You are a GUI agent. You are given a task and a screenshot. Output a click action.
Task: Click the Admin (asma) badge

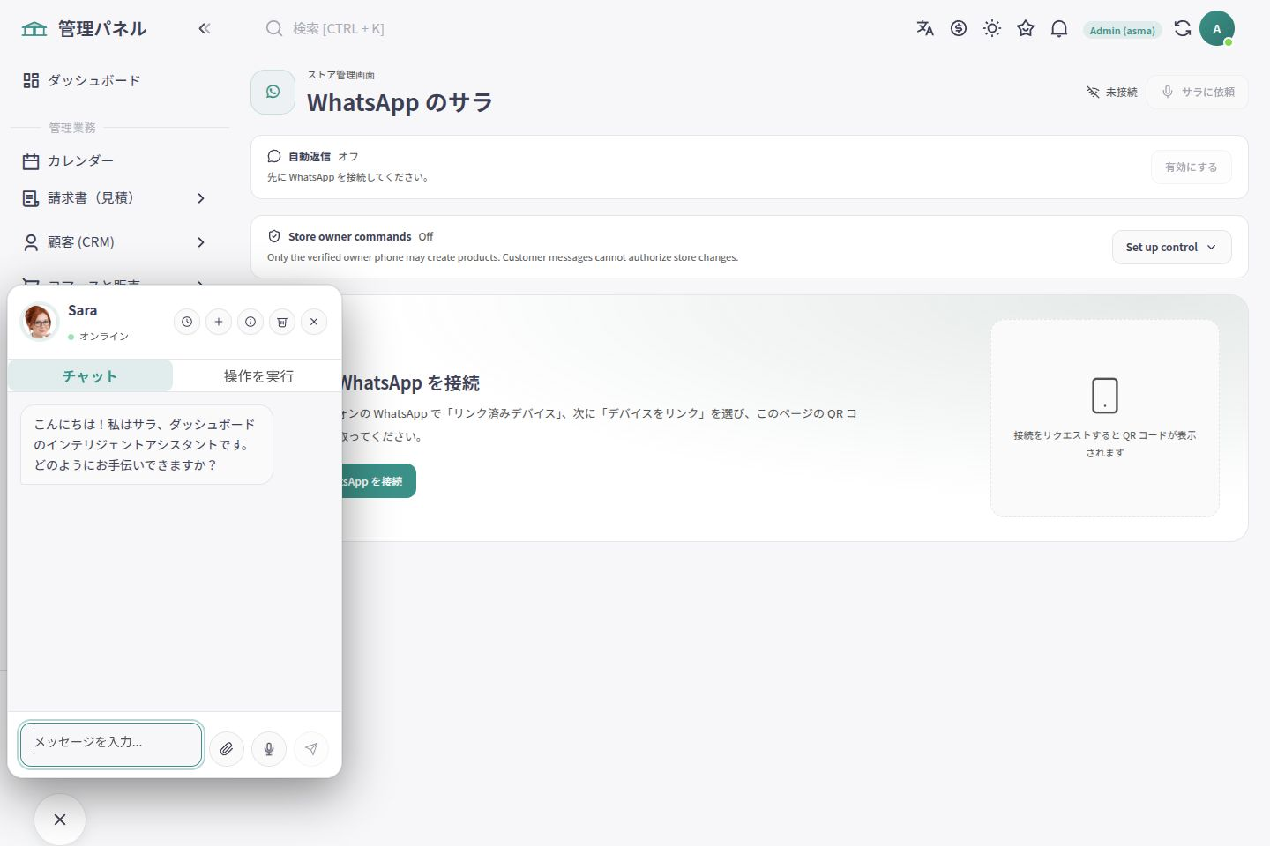1122,30
